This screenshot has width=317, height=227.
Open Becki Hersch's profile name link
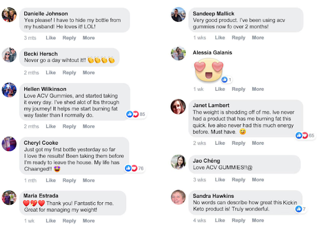41,54
